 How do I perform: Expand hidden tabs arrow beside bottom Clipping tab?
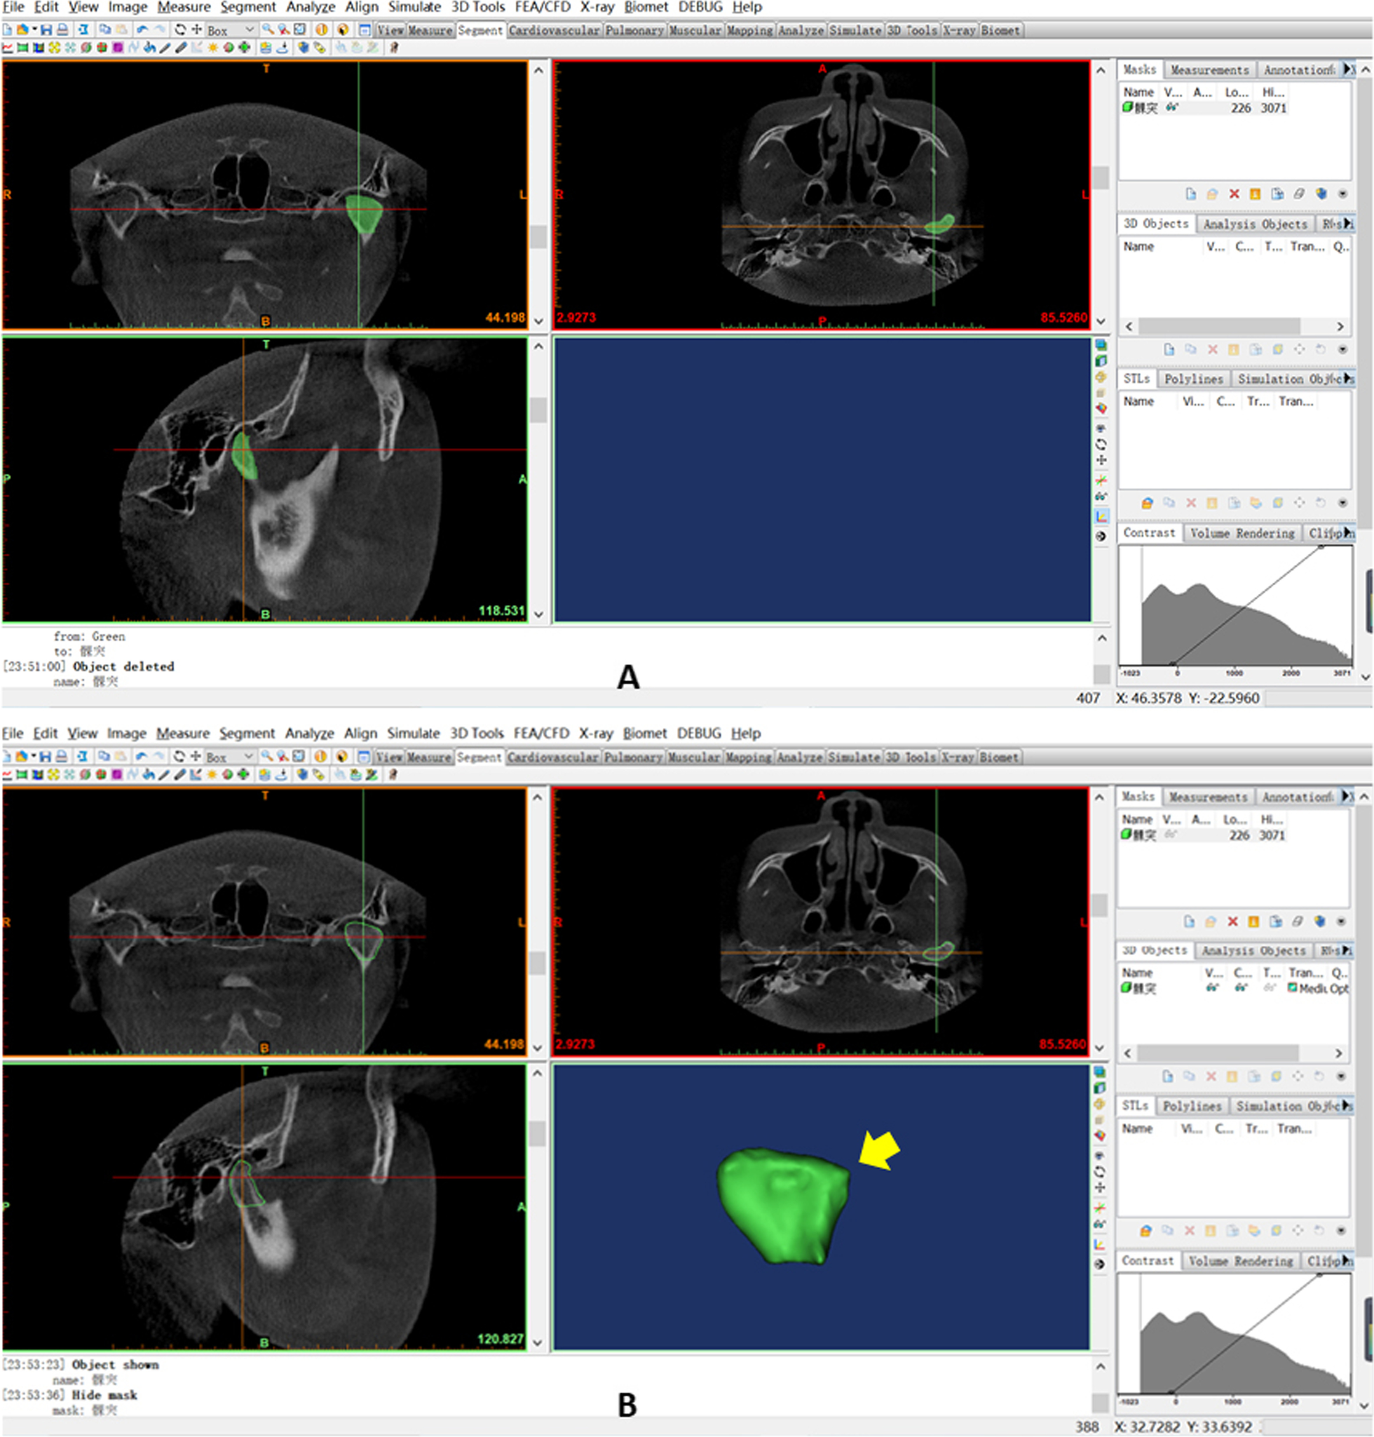1347,1260
